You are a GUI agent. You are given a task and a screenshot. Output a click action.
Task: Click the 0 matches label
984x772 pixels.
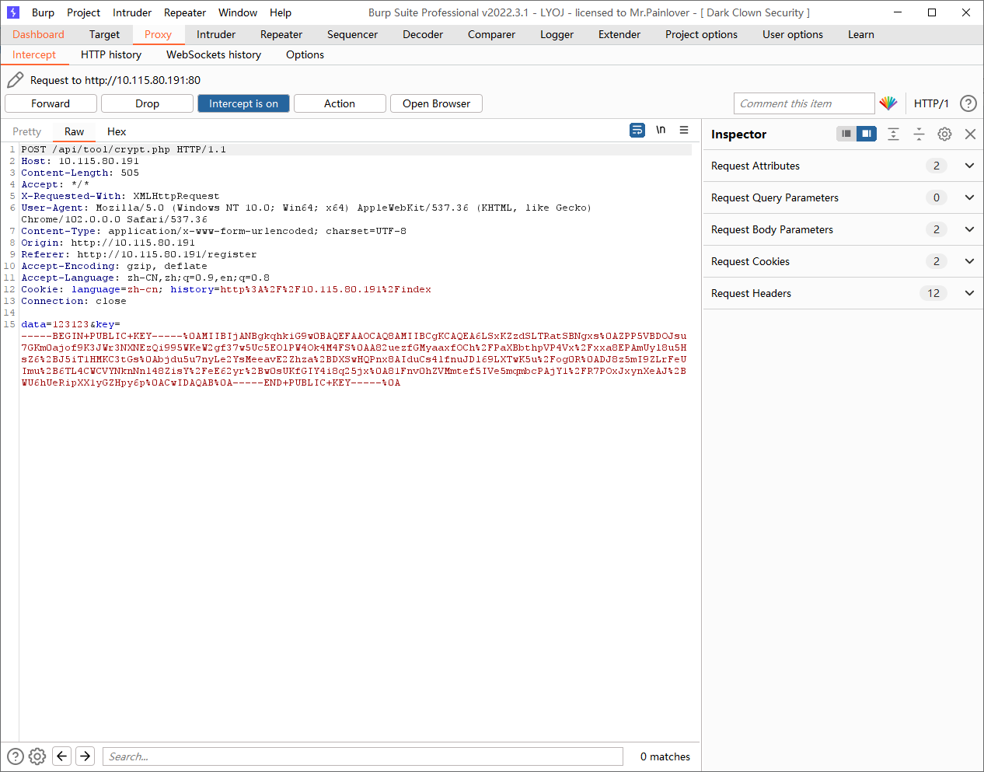point(665,756)
